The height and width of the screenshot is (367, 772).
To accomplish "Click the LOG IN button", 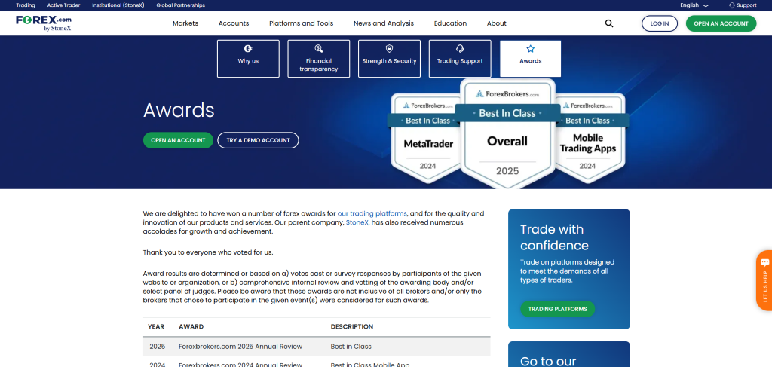I will point(659,23).
